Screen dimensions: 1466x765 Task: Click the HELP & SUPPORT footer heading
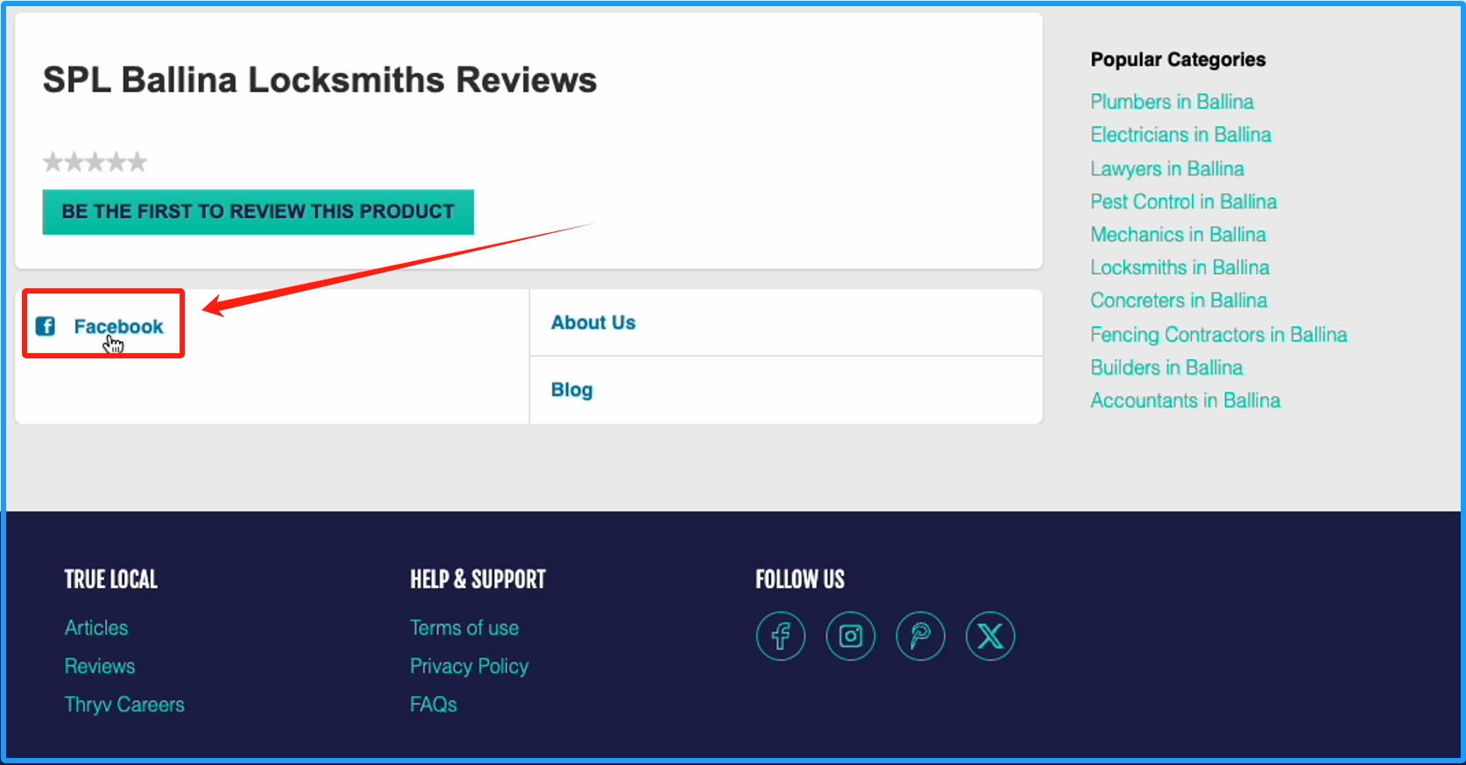point(478,579)
